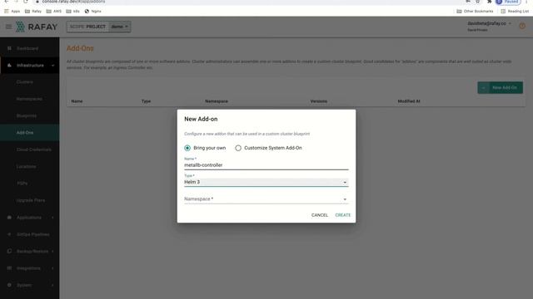Click the help question mark icon
Image resolution: width=533 pixels, height=299 pixels.
(x=522, y=26)
